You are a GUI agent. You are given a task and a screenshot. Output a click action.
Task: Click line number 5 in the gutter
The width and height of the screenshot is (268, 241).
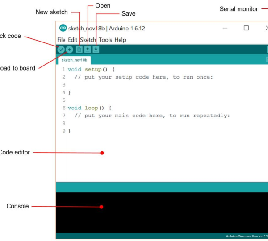click(64, 100)
